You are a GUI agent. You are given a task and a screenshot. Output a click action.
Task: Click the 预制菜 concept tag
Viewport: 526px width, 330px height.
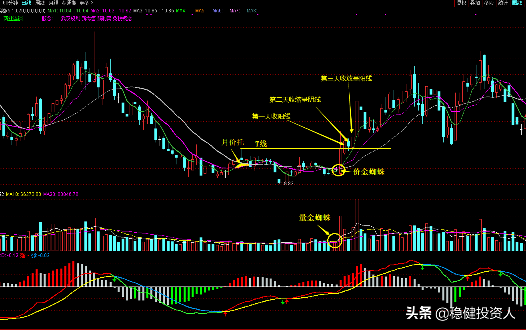click(104, 18)
